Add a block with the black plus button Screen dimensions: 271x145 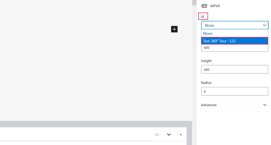pos(174,29)
